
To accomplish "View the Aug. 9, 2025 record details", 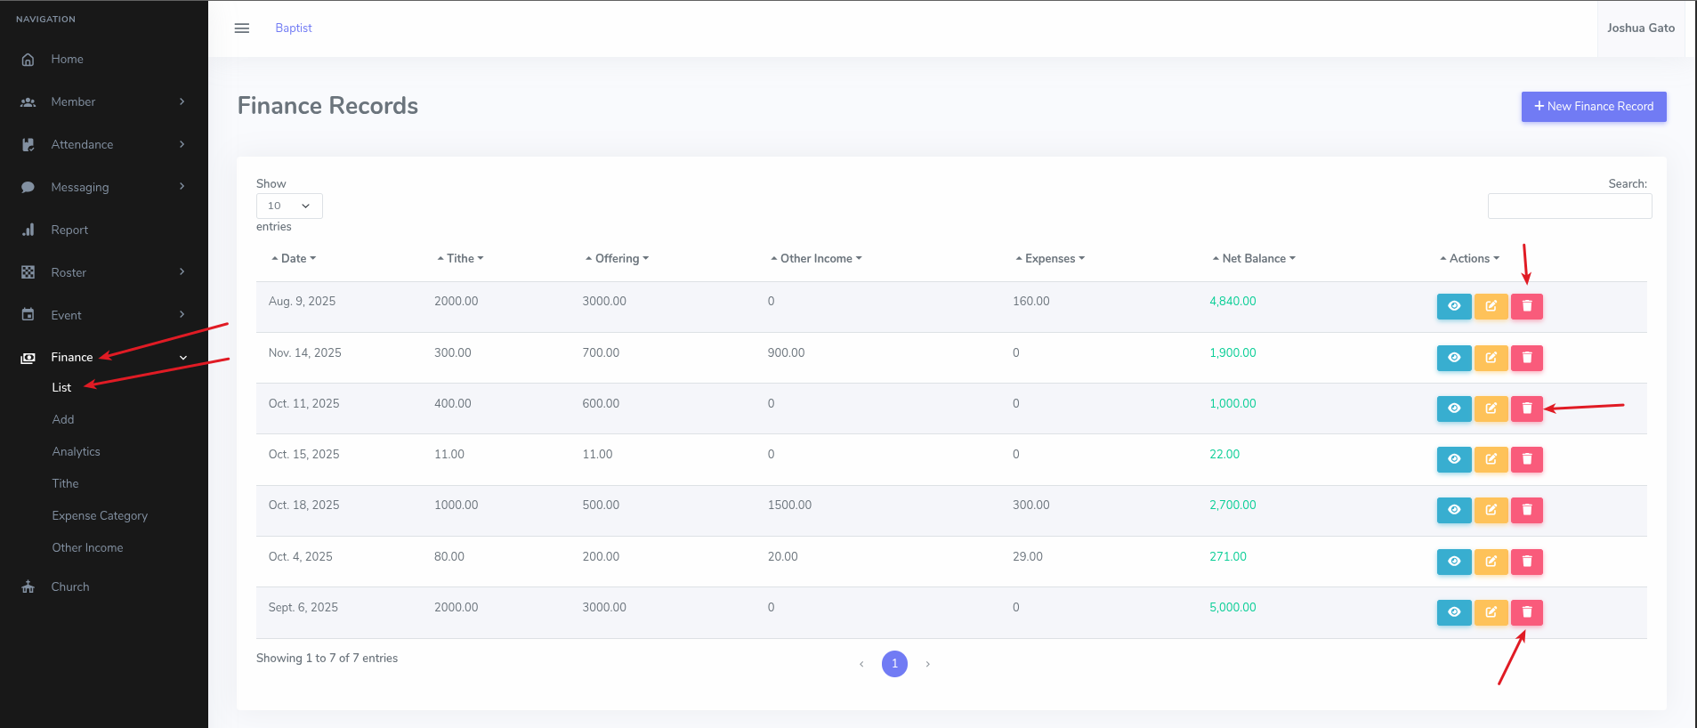I will (1453, 306).
